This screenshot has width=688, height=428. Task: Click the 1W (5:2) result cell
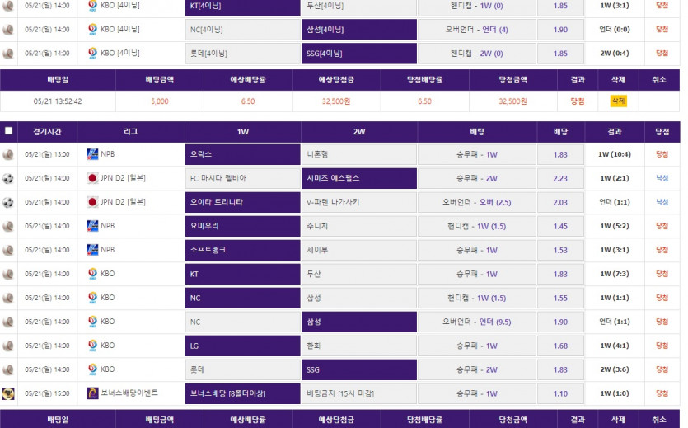[615, 227]
